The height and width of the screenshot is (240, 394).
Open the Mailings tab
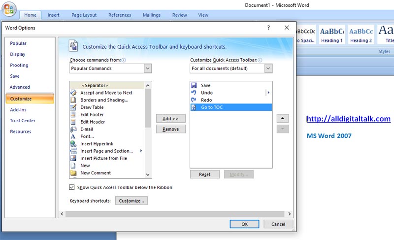(152, 15)
